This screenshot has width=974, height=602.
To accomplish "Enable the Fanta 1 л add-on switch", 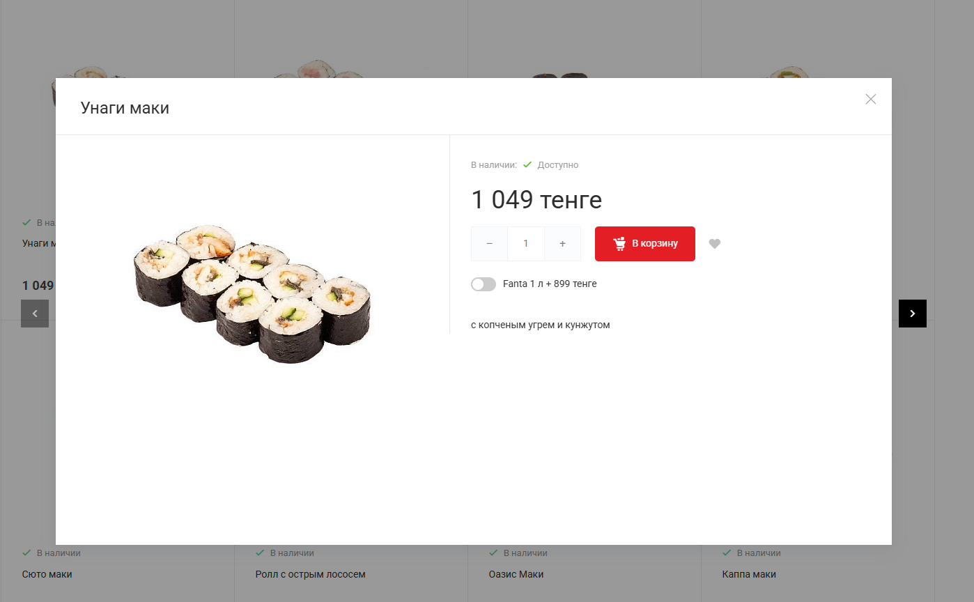I will click(x=484, y=284).
